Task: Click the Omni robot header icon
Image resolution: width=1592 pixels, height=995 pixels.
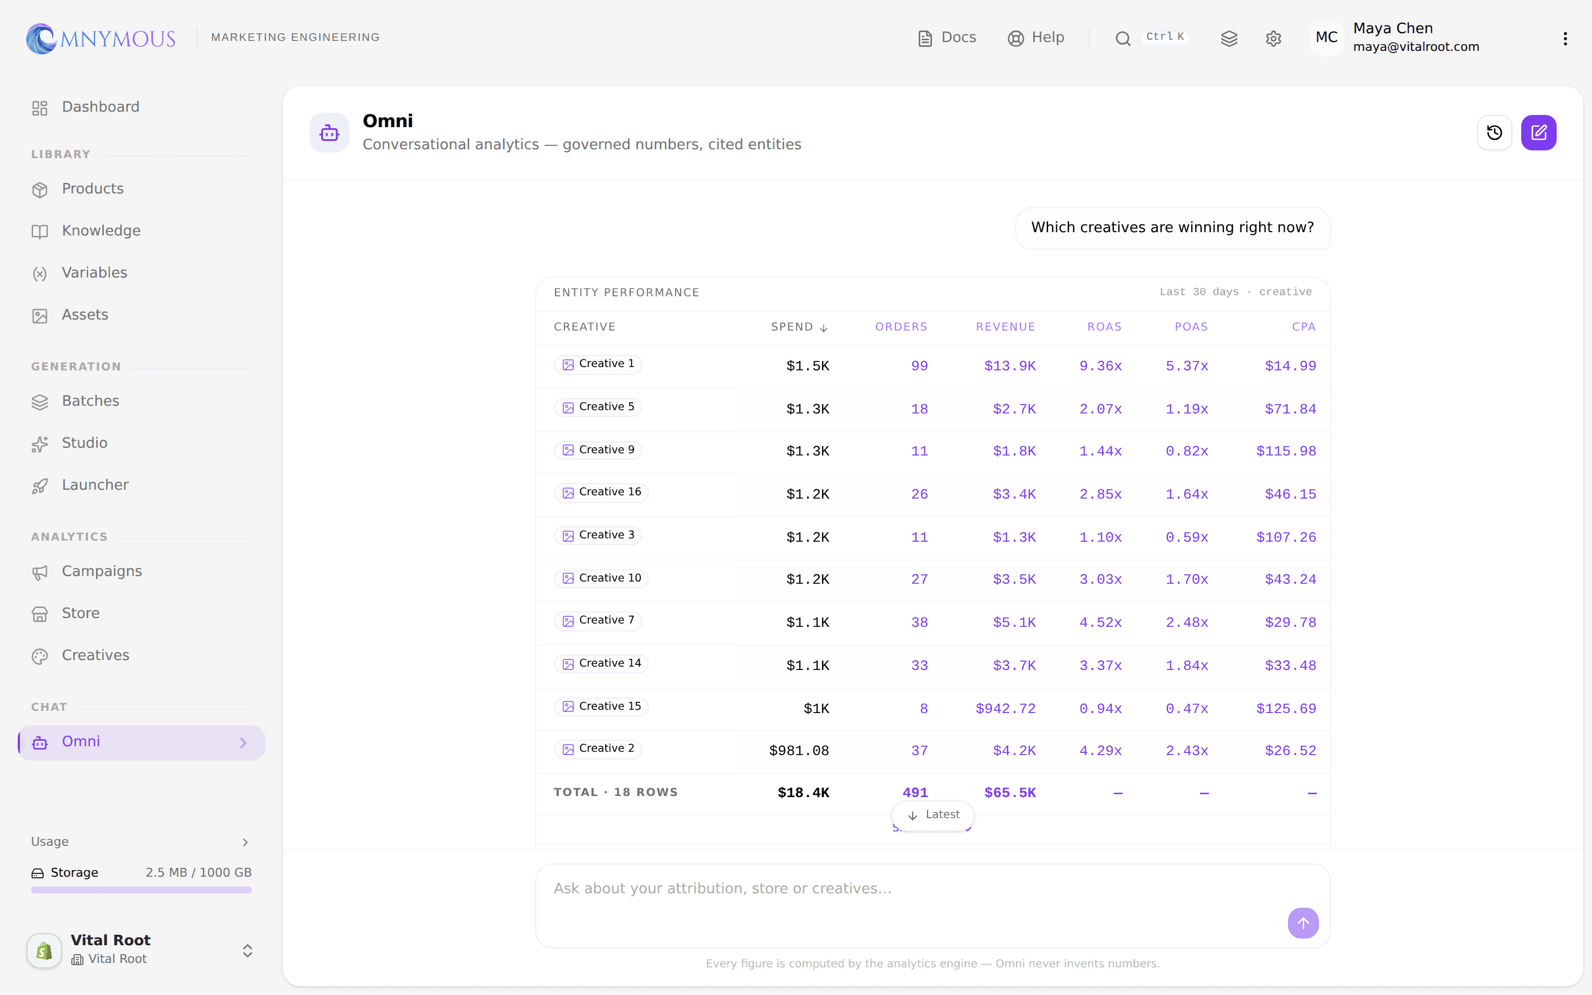Action: tap(329, 133)
